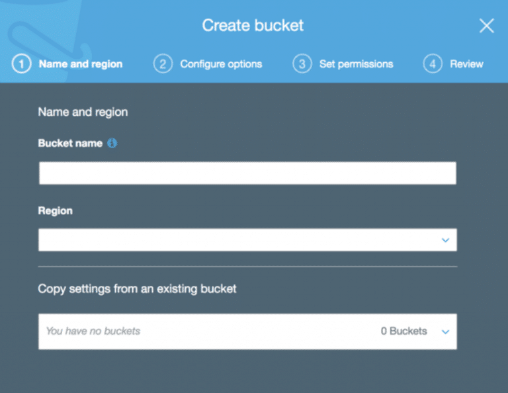This screenshot has height=393, width=508.
Task: Click the info icon beside Bucket name
Action: (112, 143)
